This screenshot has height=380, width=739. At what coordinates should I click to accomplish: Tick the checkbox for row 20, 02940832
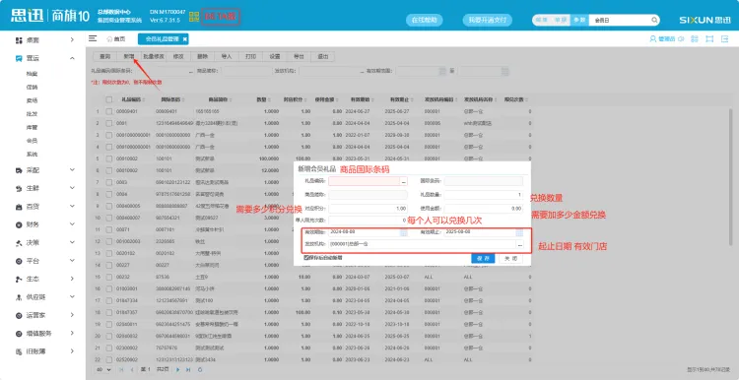(109, 336)
